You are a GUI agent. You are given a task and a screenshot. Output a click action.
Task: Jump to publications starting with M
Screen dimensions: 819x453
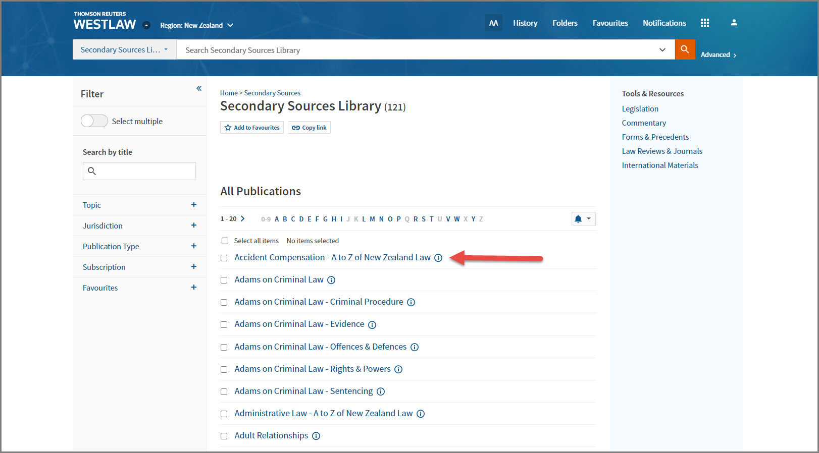click(372, 219)
